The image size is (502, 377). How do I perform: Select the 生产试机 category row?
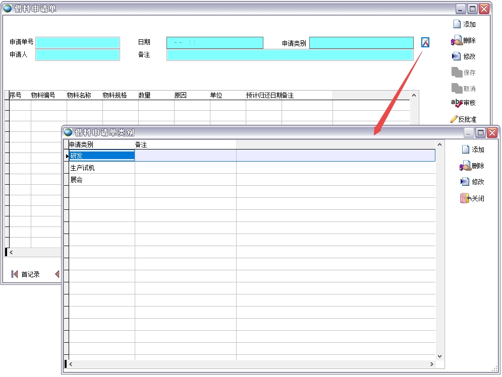click(101, 168)
